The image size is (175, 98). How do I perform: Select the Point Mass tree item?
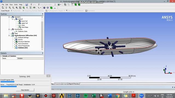click(x=25, y=27)
